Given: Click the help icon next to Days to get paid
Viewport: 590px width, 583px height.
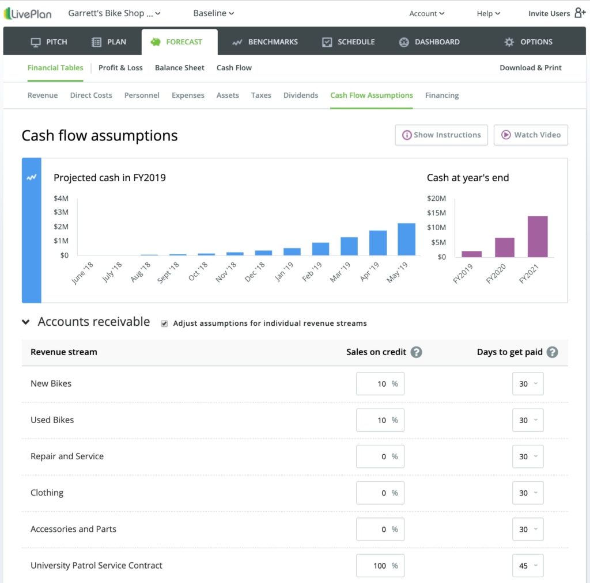Looking at the screenshot, I should pos(552,352).
